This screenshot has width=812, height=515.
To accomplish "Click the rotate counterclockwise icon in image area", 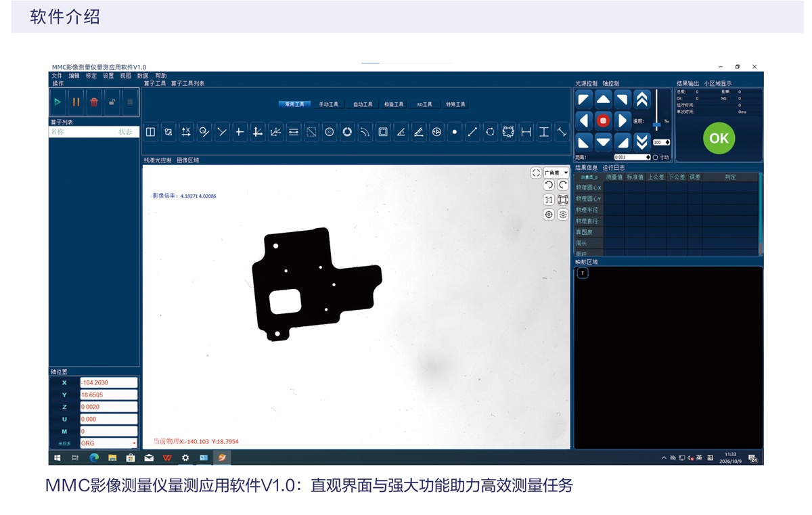I will 549,185.
